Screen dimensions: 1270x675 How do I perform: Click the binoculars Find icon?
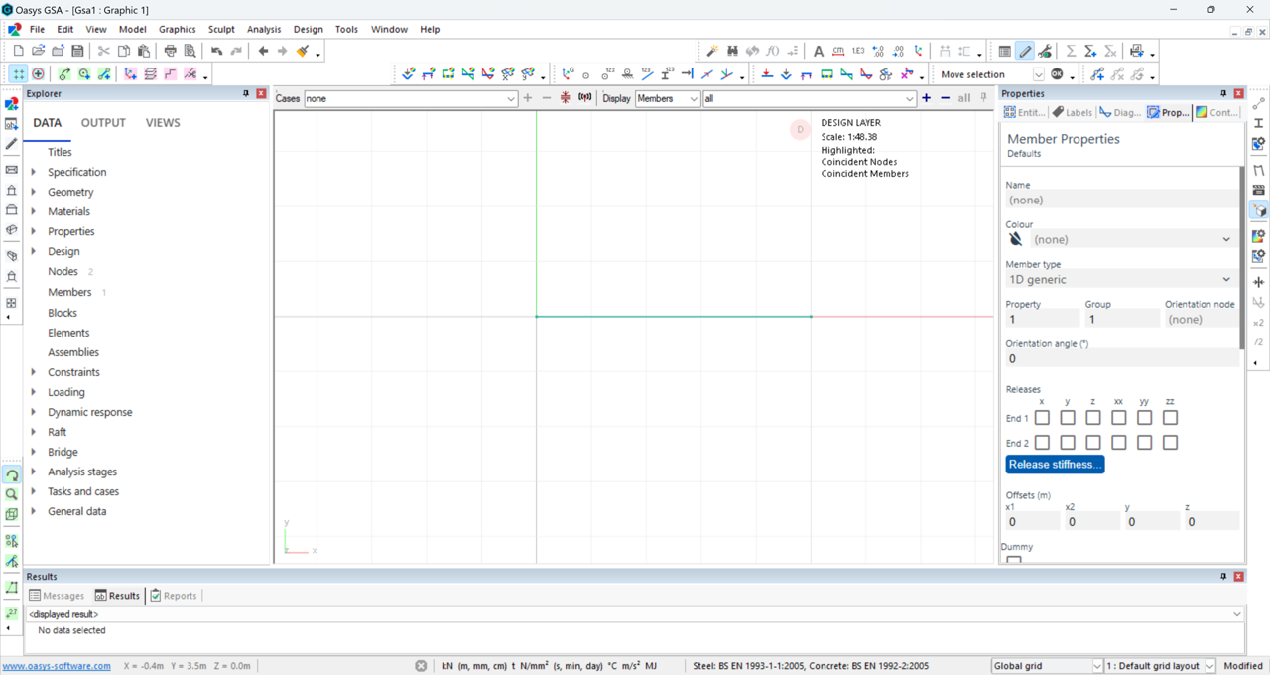pos(732,51)
